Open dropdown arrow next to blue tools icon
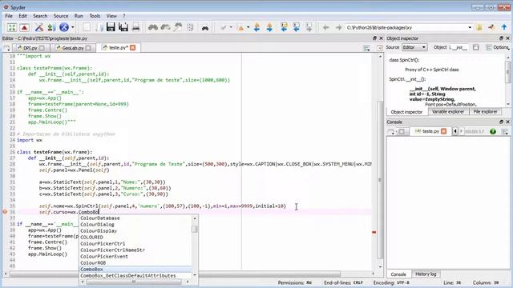513x288 pixels. tap(73, 27)
